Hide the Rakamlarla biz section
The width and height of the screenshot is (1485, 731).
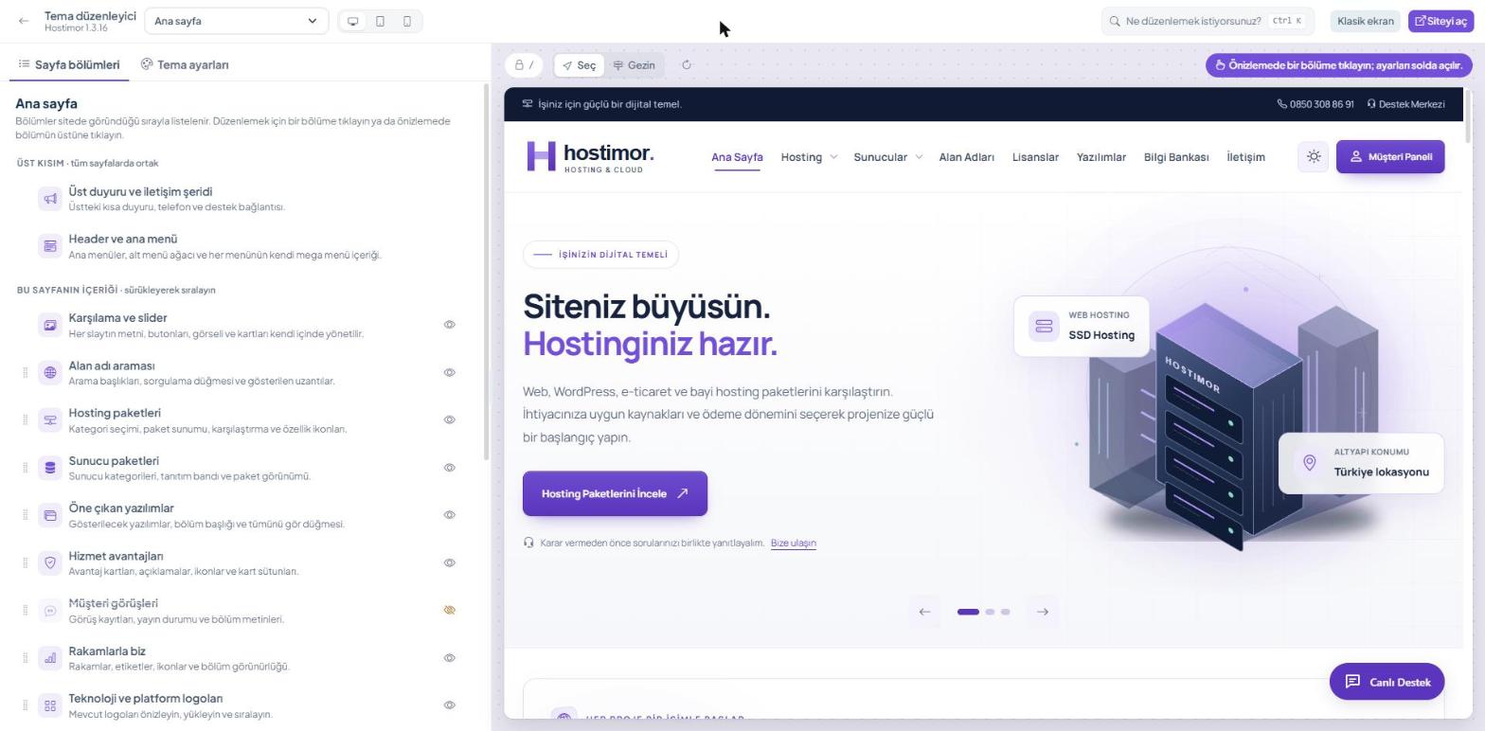pos(450,658)
